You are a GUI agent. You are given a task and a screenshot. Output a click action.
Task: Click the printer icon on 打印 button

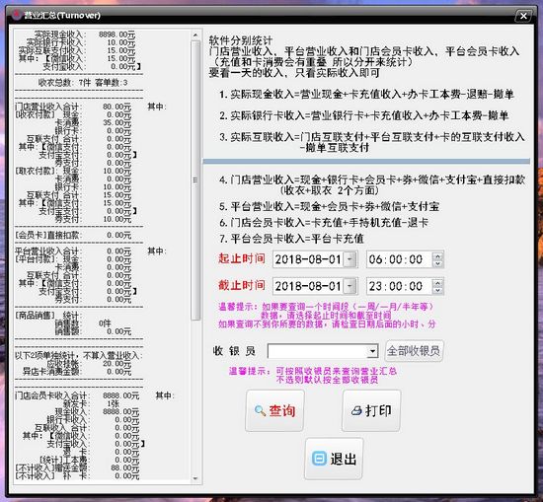tap(356, 411)
